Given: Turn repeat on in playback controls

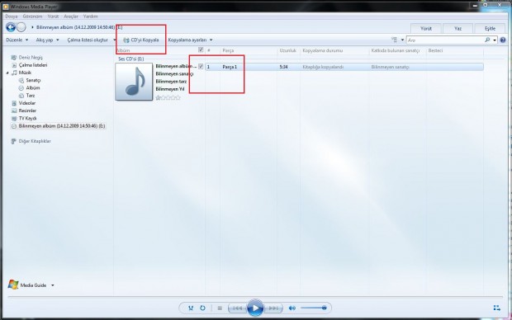Looking at the screenshot, I should 203,308.
